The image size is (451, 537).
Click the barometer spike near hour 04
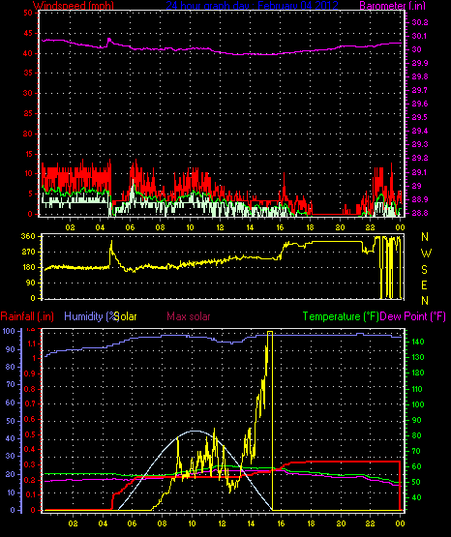pos(109,40)
